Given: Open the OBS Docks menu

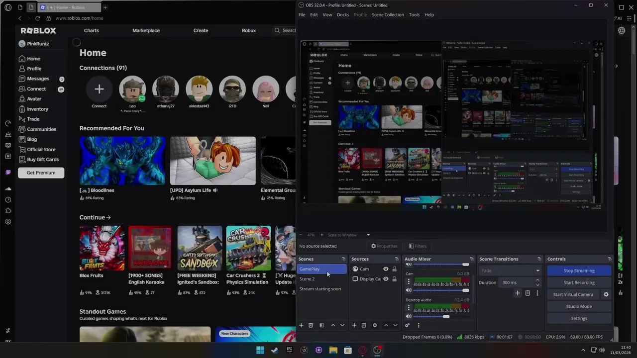Looking at the screenshot, I should (343, 15).
